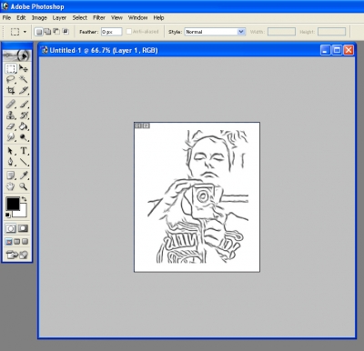Click the Feather input field

(x=112, y=32)
